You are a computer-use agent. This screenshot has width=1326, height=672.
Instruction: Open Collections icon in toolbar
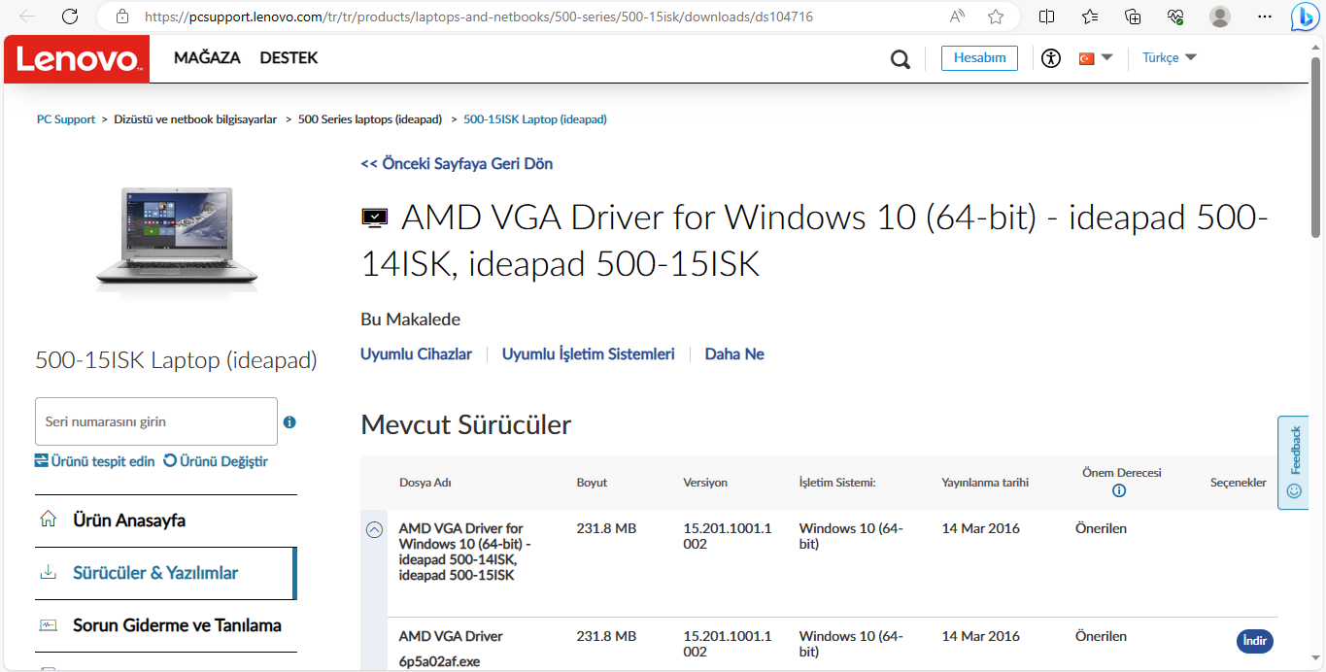point(1133,17)
